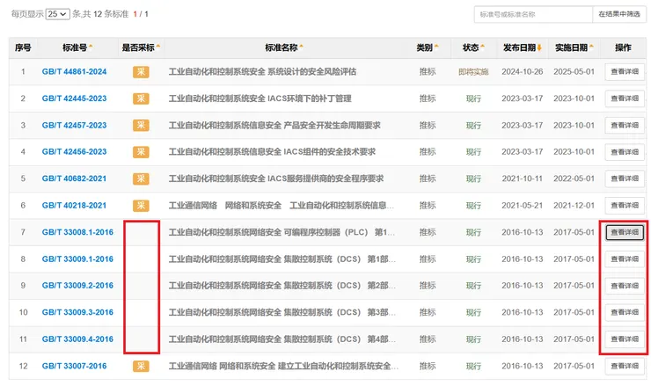651x386 pixels.
Task: Click the 采 badge for GB/T 40218-2021
Action: pyautogui.click(x=141, y=206)
